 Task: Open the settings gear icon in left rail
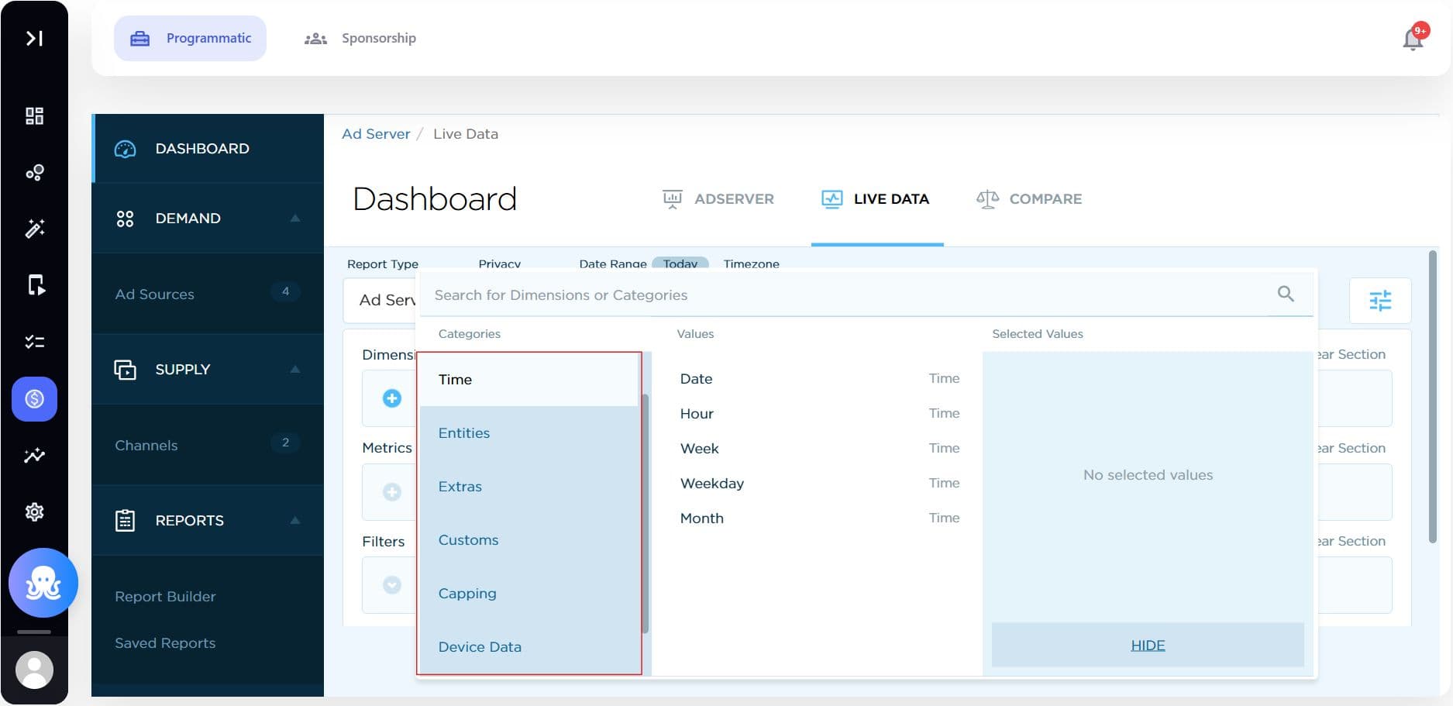[x=34, y=511]
